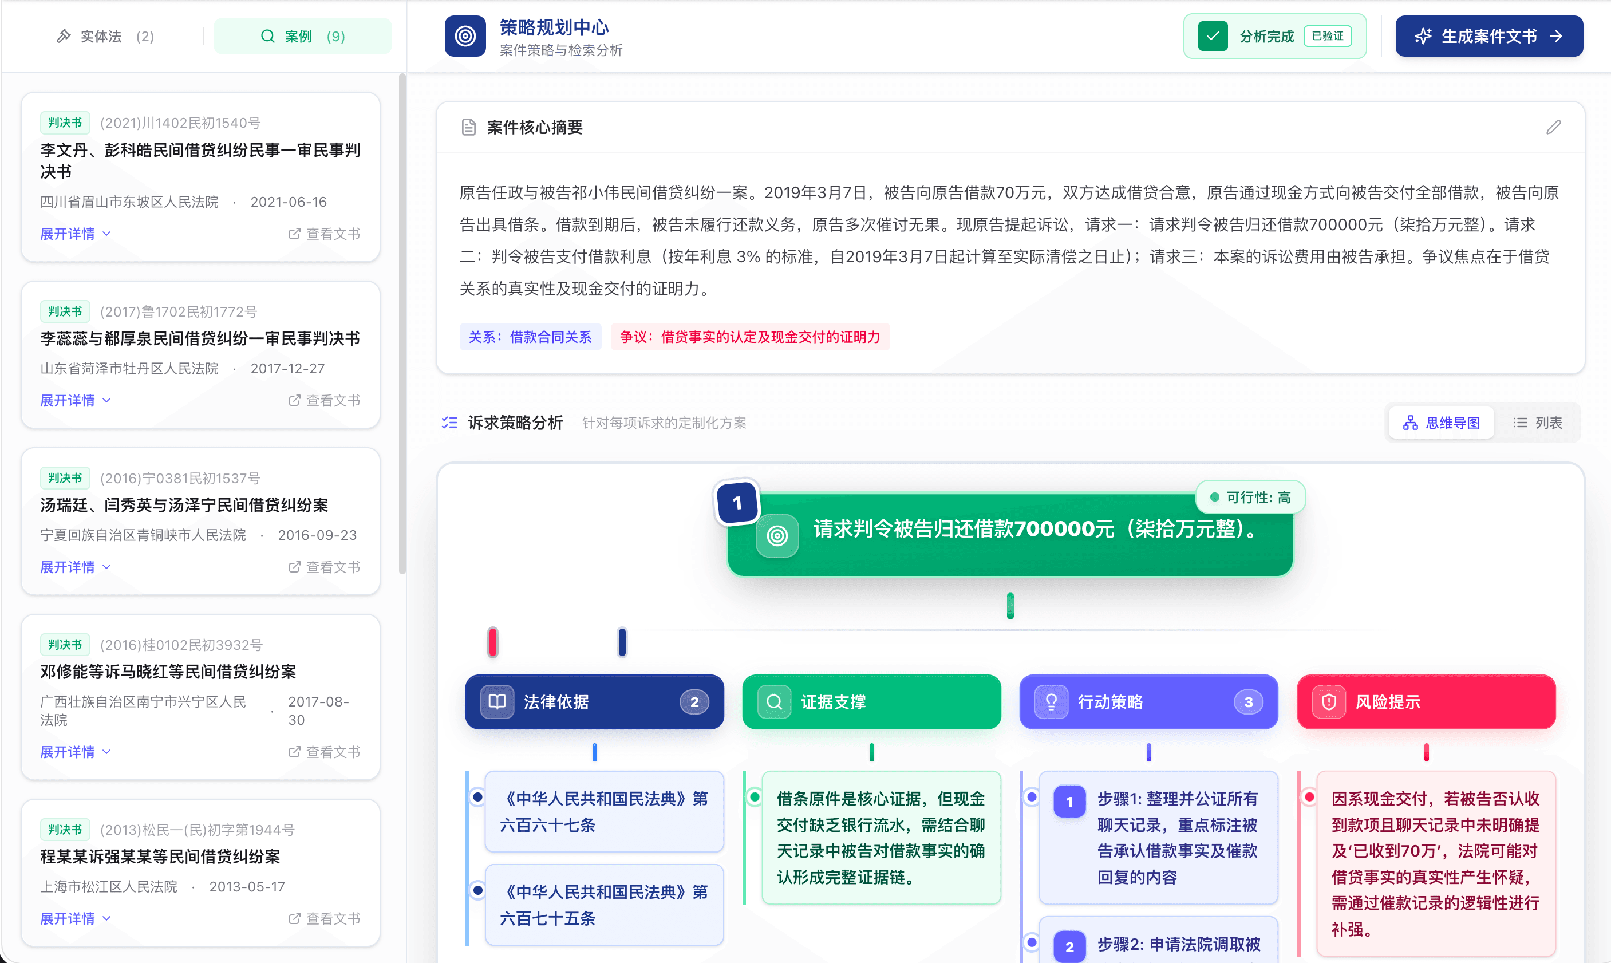Click the target icon inside the green claim node
The width and height of the screenshot is (1611, 963).
click(777, 535)
